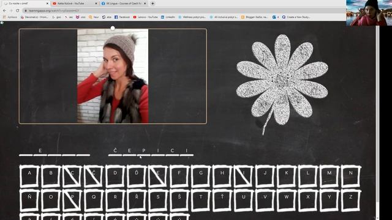Open the sez bookmark

tap(69, 17)
